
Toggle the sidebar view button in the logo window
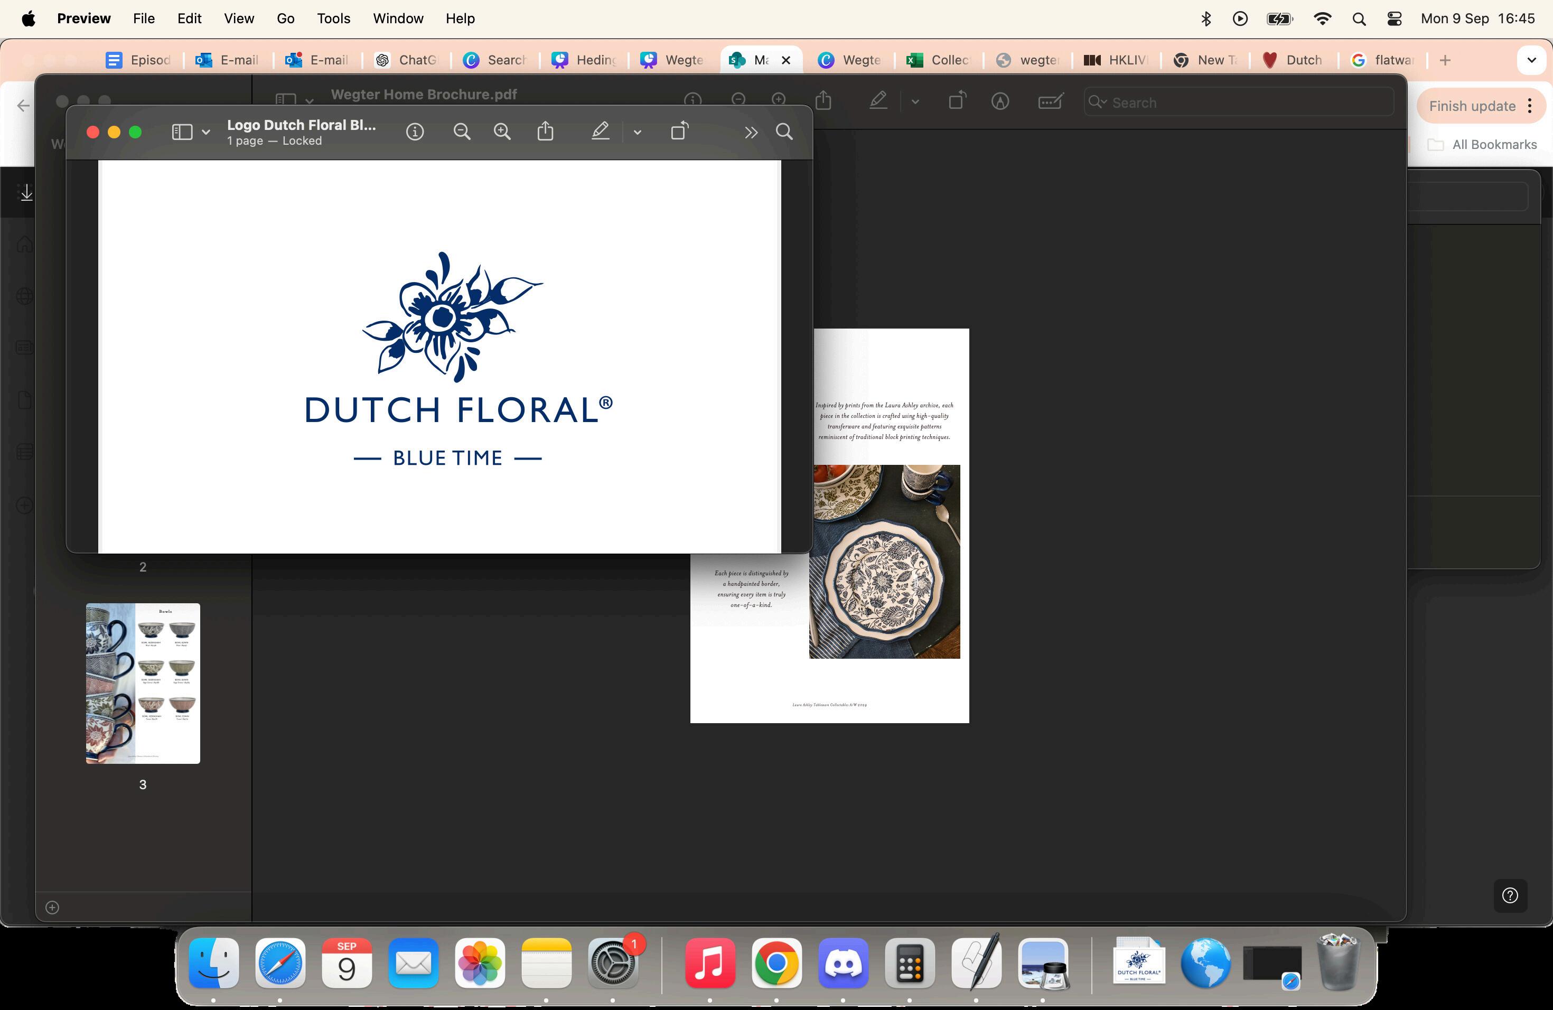click(182, 133)
